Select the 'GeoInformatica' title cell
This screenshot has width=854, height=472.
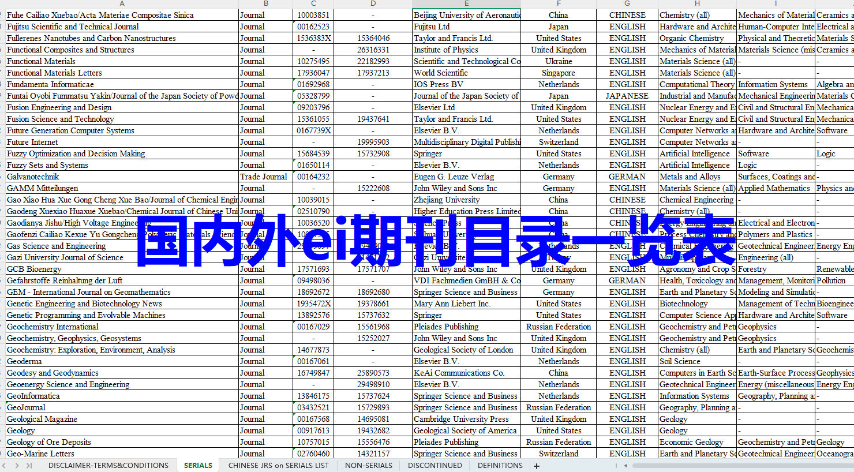point(122,396)
